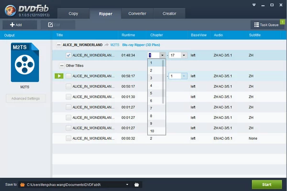Click the Start button
The height and width of the screenshot is (191, 287).
(x=267, y=185)
